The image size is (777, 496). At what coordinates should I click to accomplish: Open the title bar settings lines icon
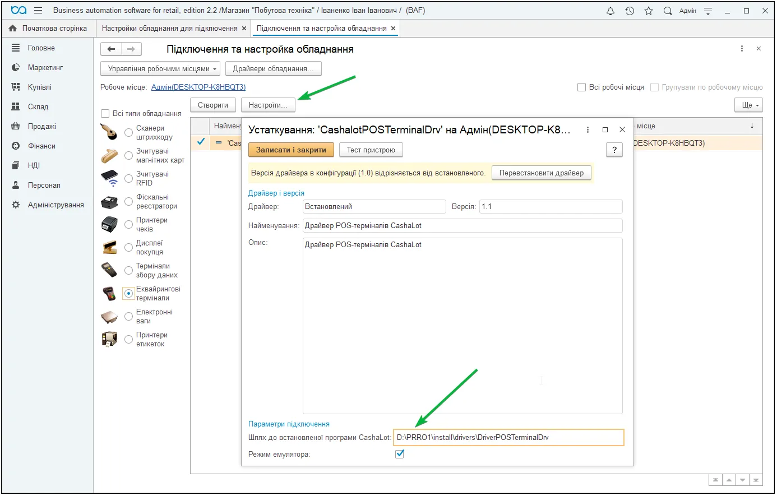(708, 11)
